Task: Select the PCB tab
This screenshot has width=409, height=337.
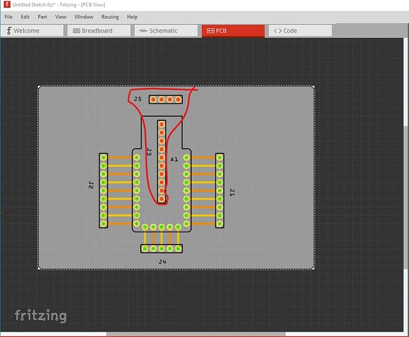Action: tap(233, 31)
